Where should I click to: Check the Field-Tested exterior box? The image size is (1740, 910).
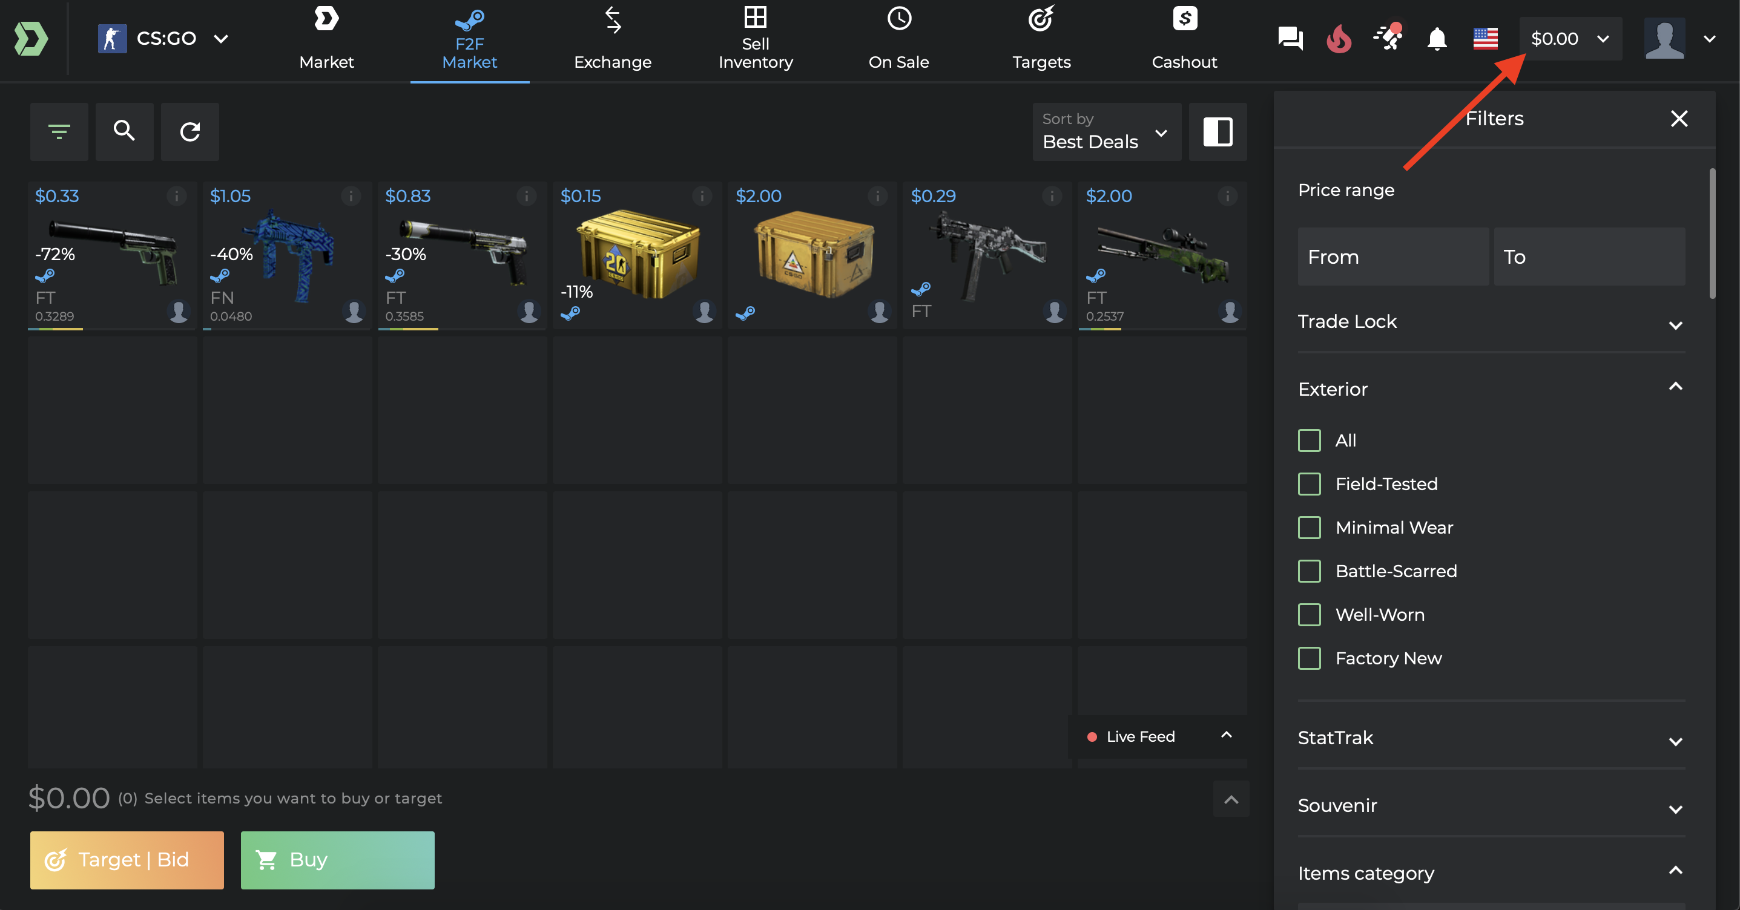1309,483
